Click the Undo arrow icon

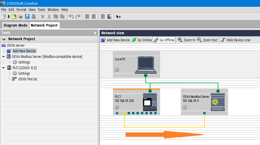(71, 17)
